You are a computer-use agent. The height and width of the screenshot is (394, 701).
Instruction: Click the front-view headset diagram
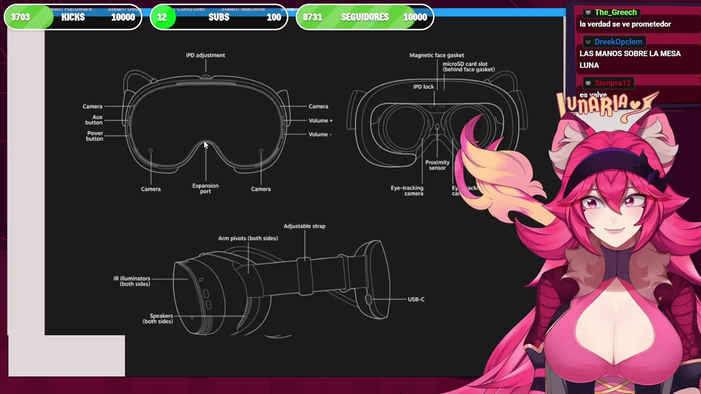pos(206,121)
